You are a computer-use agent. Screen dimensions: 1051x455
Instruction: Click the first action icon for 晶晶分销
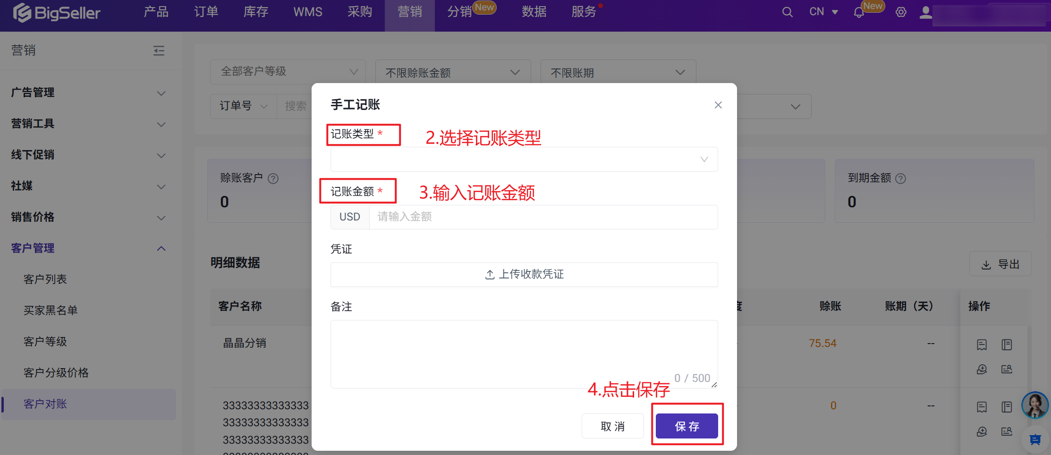point(982,345)
